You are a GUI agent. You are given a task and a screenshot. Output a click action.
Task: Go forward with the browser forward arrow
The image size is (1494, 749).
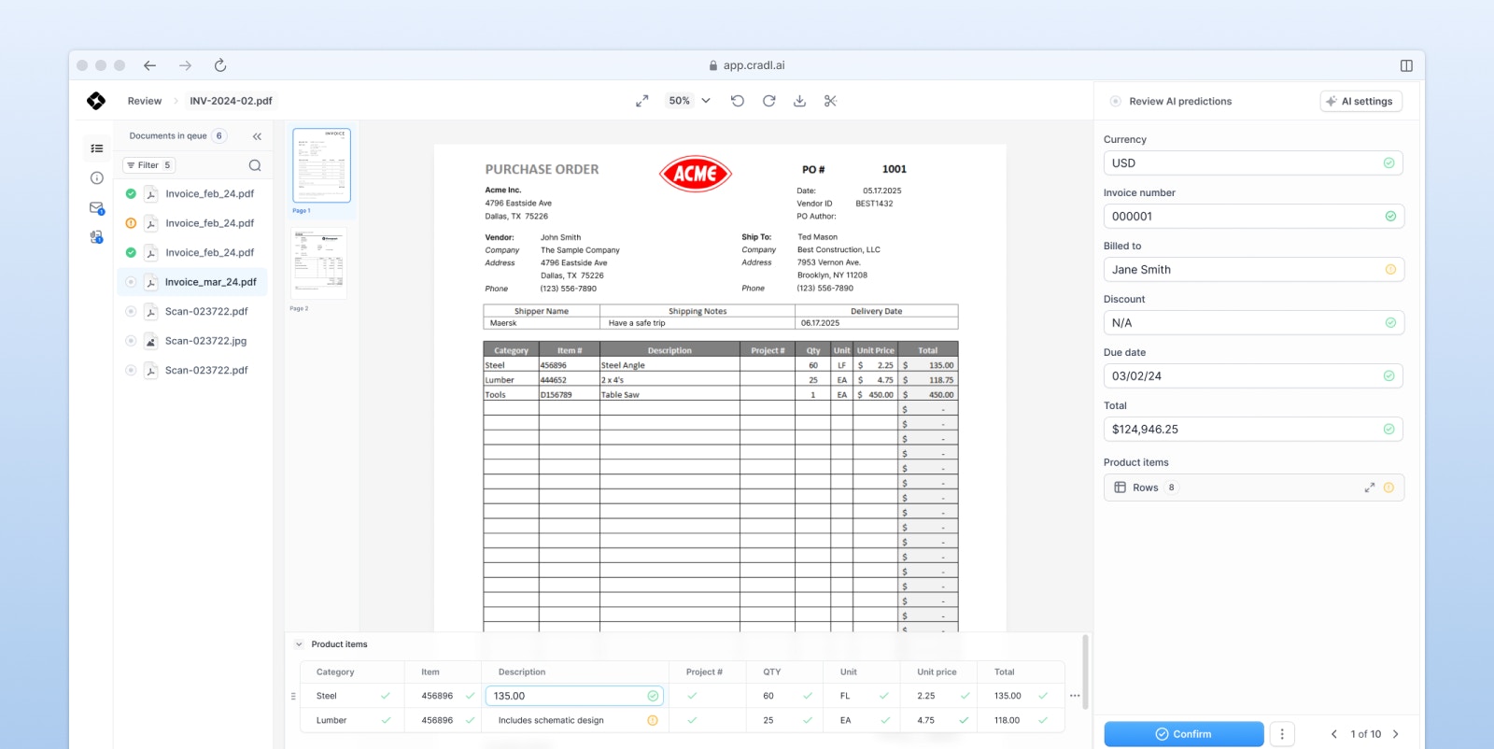[x=185, y=65]
